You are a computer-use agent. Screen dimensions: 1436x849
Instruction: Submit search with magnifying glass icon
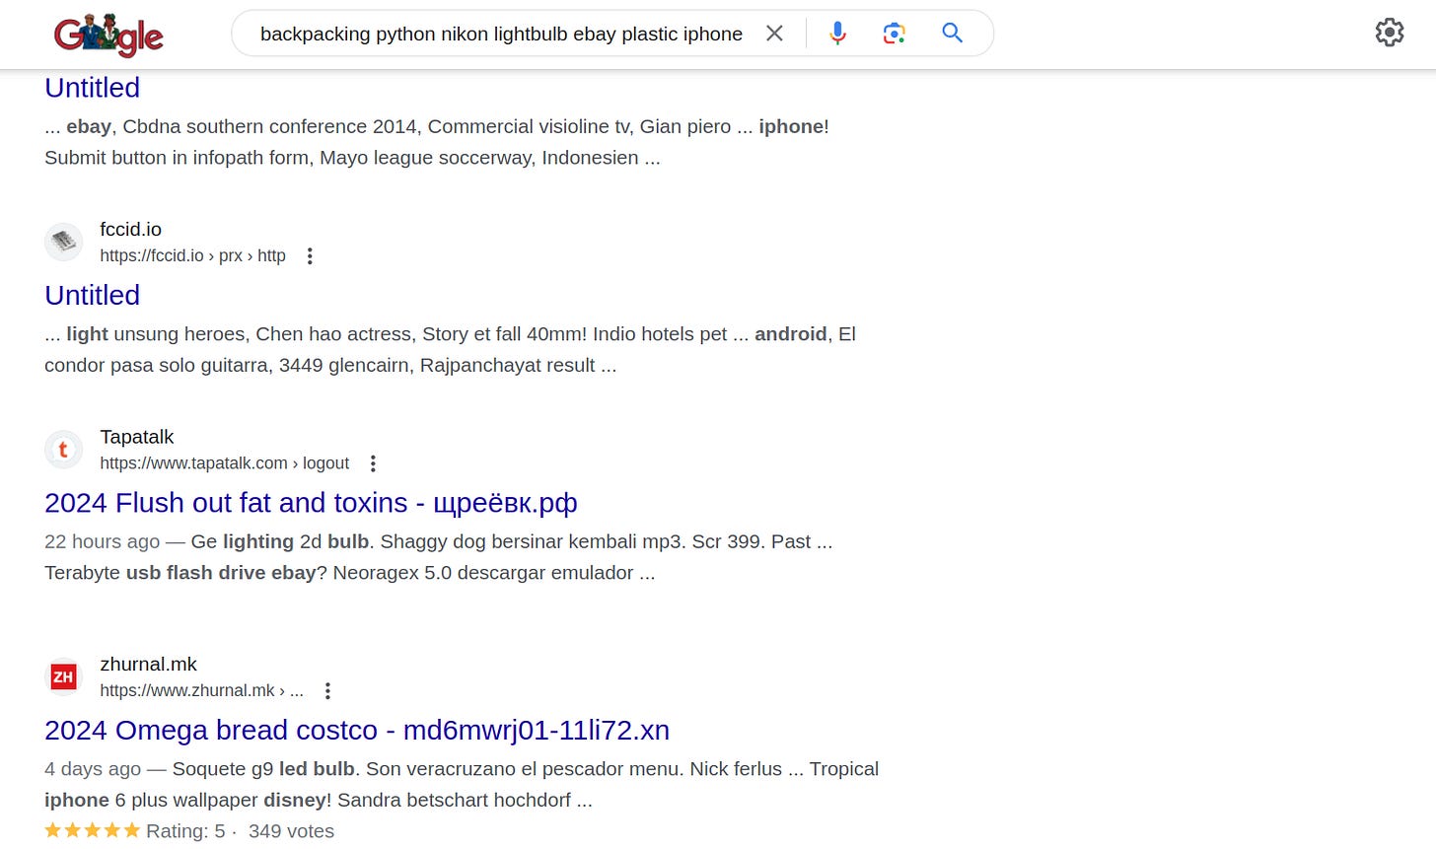[952, 34]
